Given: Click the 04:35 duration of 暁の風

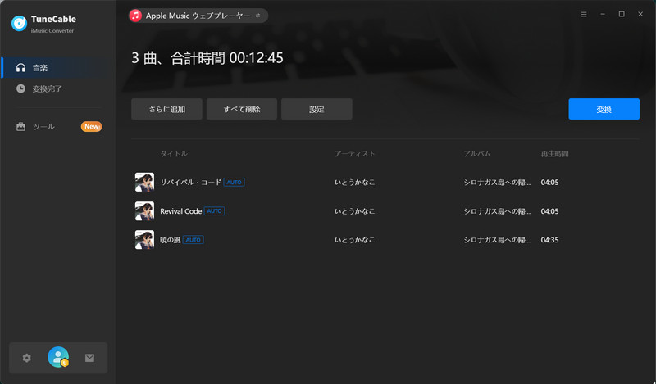Looking at the screenshot, I should click(549, 240).
